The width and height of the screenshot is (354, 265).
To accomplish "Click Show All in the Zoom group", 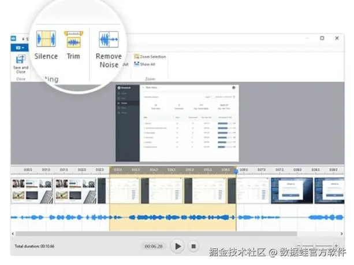I will coord(144,64).
